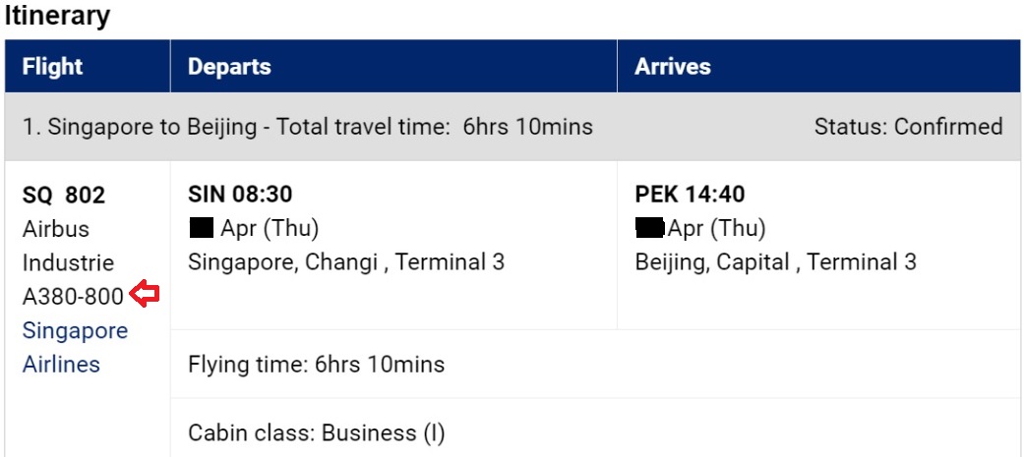Click the Itinerary heading

(57, 16)
